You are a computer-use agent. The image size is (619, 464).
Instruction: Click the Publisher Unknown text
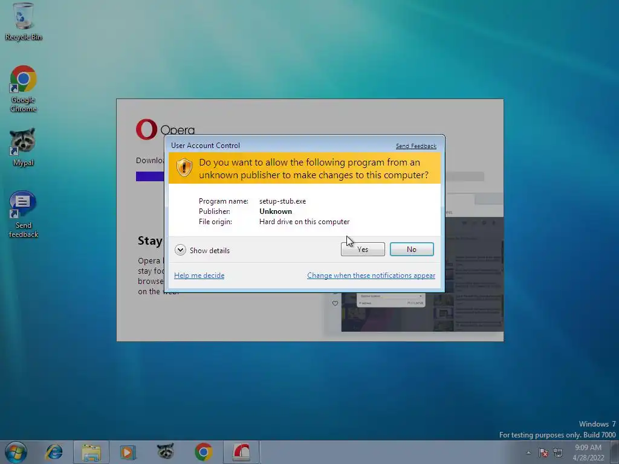276,211
